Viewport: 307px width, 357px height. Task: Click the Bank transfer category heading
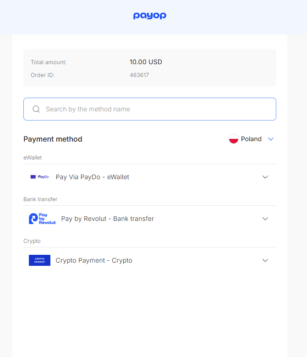(40, 199)
